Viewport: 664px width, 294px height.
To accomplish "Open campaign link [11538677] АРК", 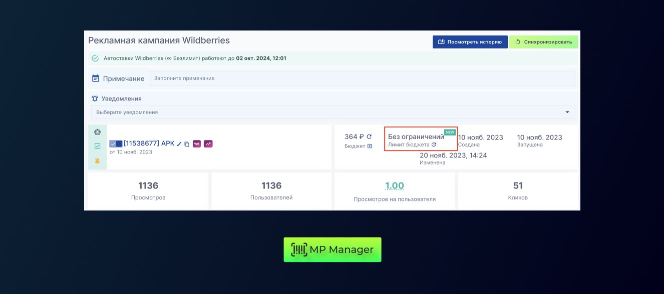I will [x=149, y=143].
